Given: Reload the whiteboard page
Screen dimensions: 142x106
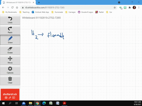Looking at the screenshot, I should pos(12,8).
